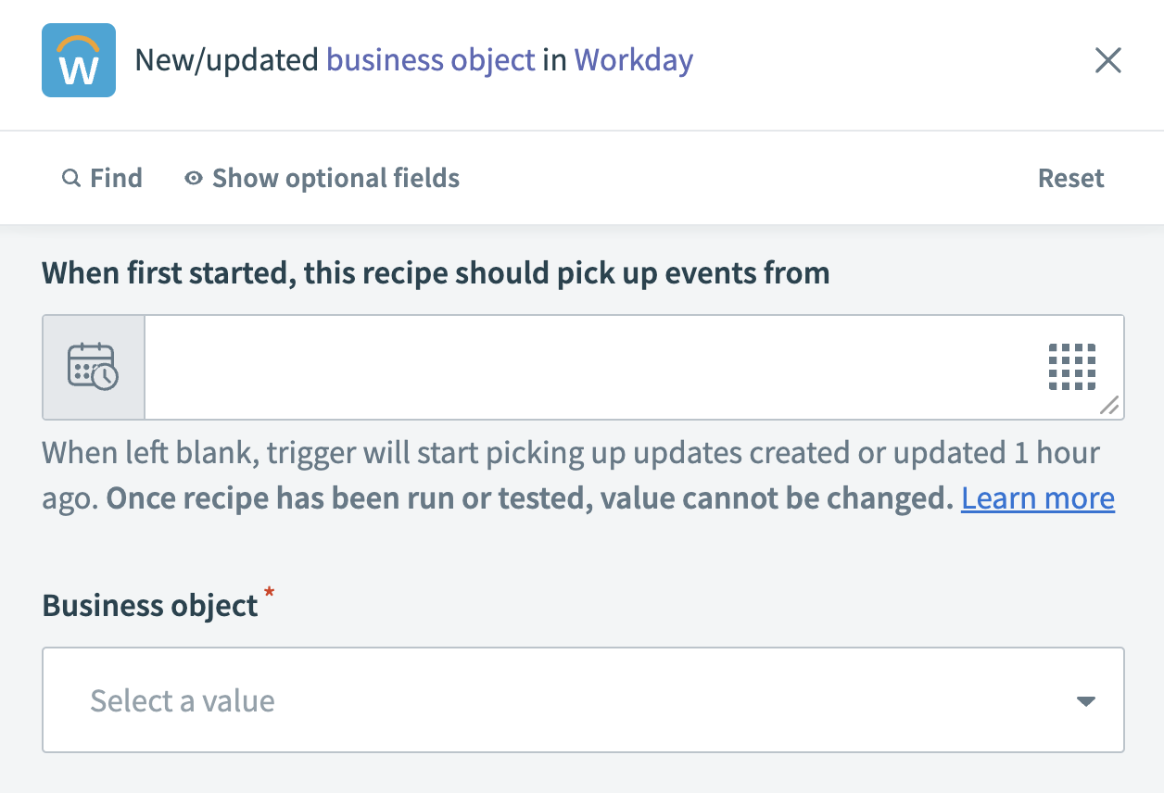Click the Workday logo icon

point(79,61)
